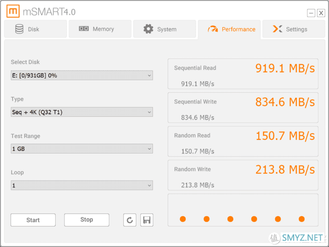Open the Disk tab
329x247 pixels.
[35, 29]
